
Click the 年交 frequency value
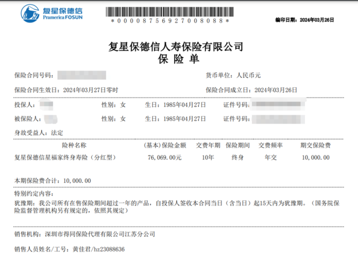pos(270,158)
